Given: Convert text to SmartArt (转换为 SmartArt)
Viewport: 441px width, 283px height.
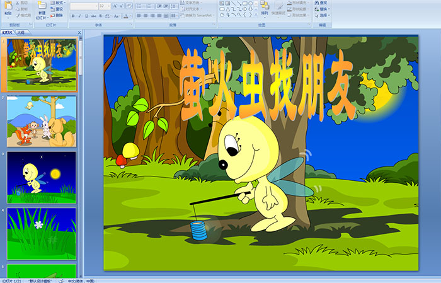Looking at the screenshot, I should (197, 15).
